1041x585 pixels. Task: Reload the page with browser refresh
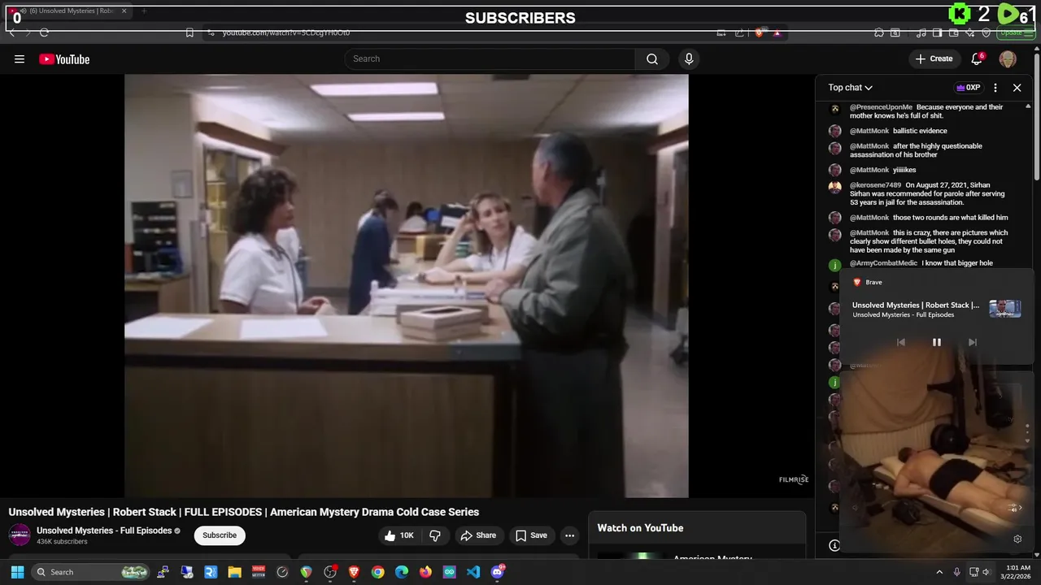point(44,32)
